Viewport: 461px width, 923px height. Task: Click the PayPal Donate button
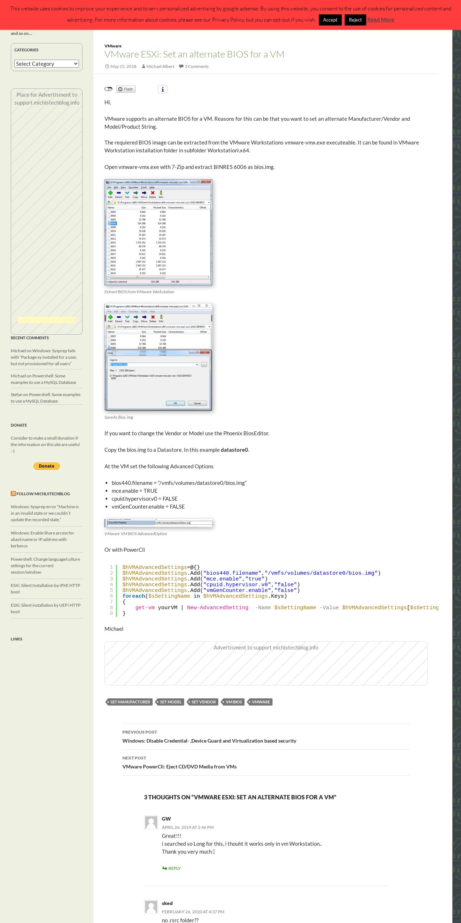click(47, 466)
